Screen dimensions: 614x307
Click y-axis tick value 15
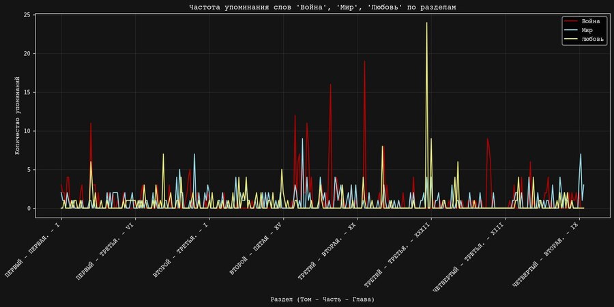(x=27, y=92)
